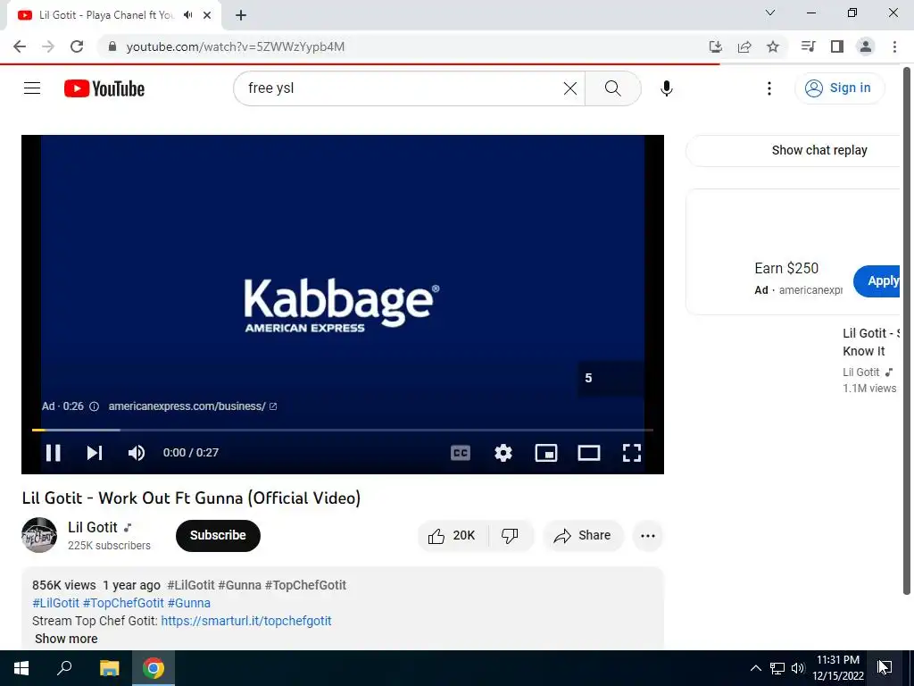The height and width of the screenshot is (686, 914).
Task: Enter full screen mode
Action: (x=632, y=453)
